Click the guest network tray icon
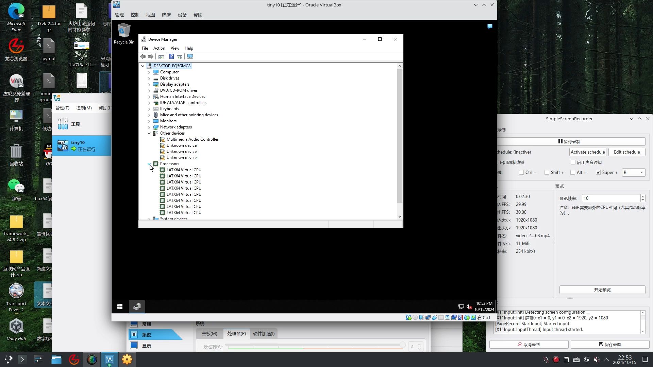Image resolution: width=653 pixels, height=367 pixels. [461, 307]
